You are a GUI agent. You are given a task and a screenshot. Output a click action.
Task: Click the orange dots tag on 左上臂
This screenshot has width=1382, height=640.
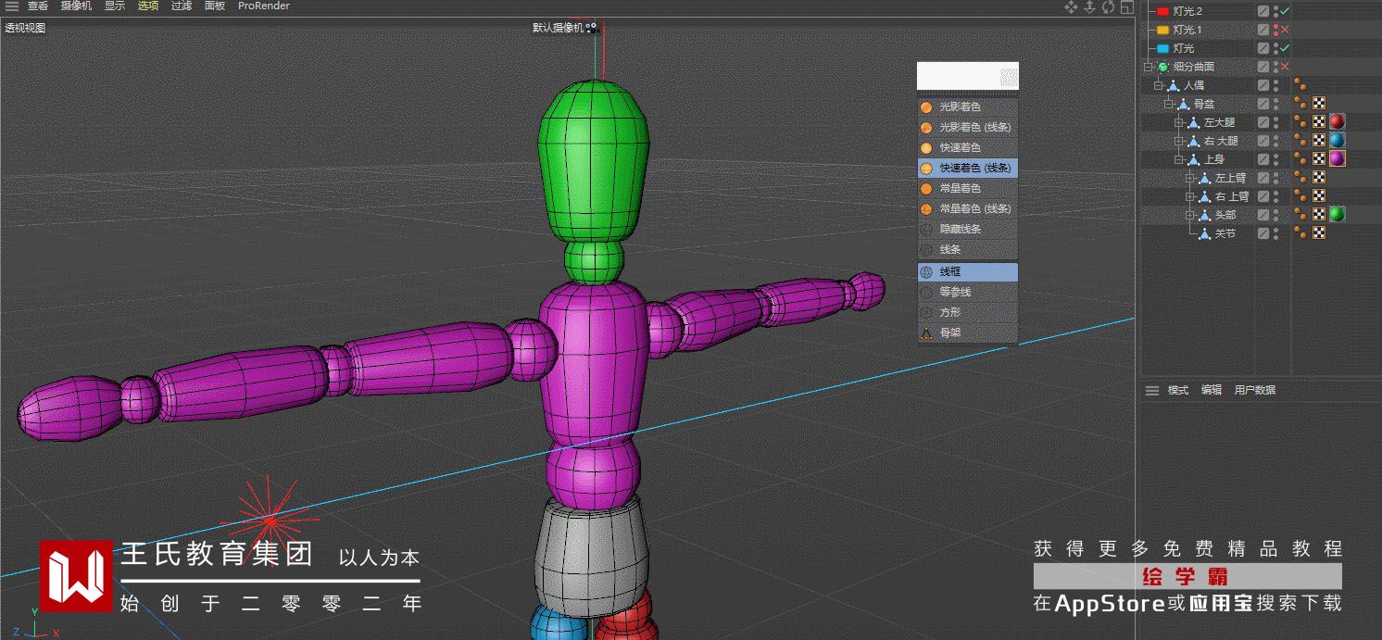1300,178
